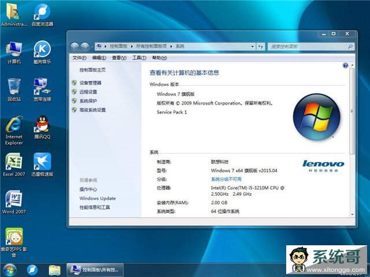The height and width of the screenshot is (277, 370).
Task: Click the shield icon beside 设备管理器
Action: click(74, 83)
